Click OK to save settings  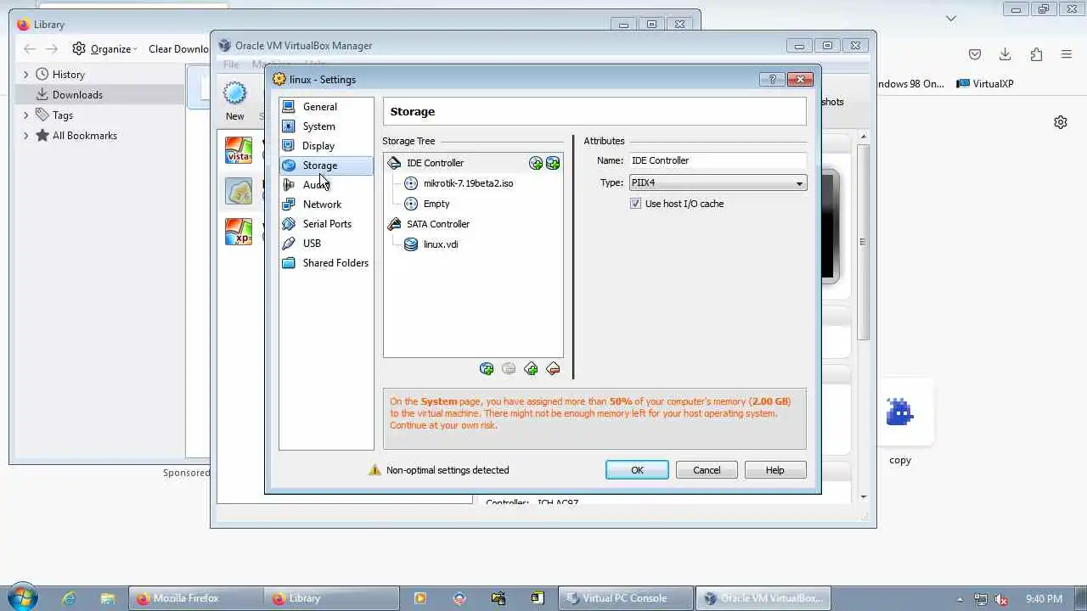[637, 470]
